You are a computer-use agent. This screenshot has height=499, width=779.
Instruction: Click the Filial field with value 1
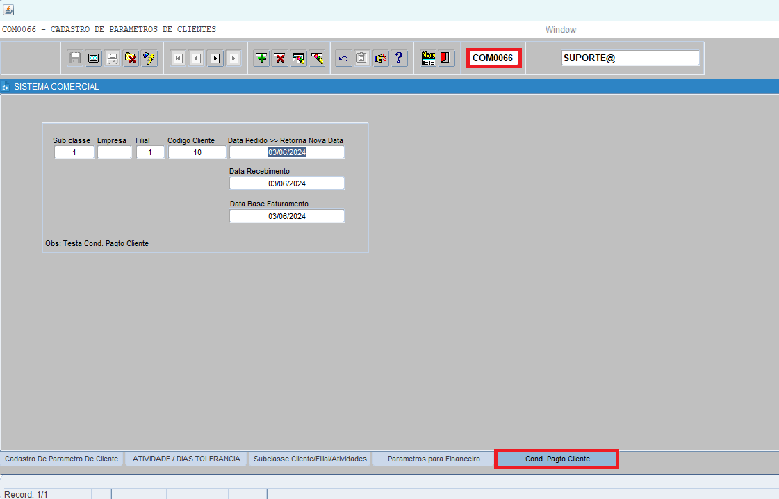coord(151,152)
